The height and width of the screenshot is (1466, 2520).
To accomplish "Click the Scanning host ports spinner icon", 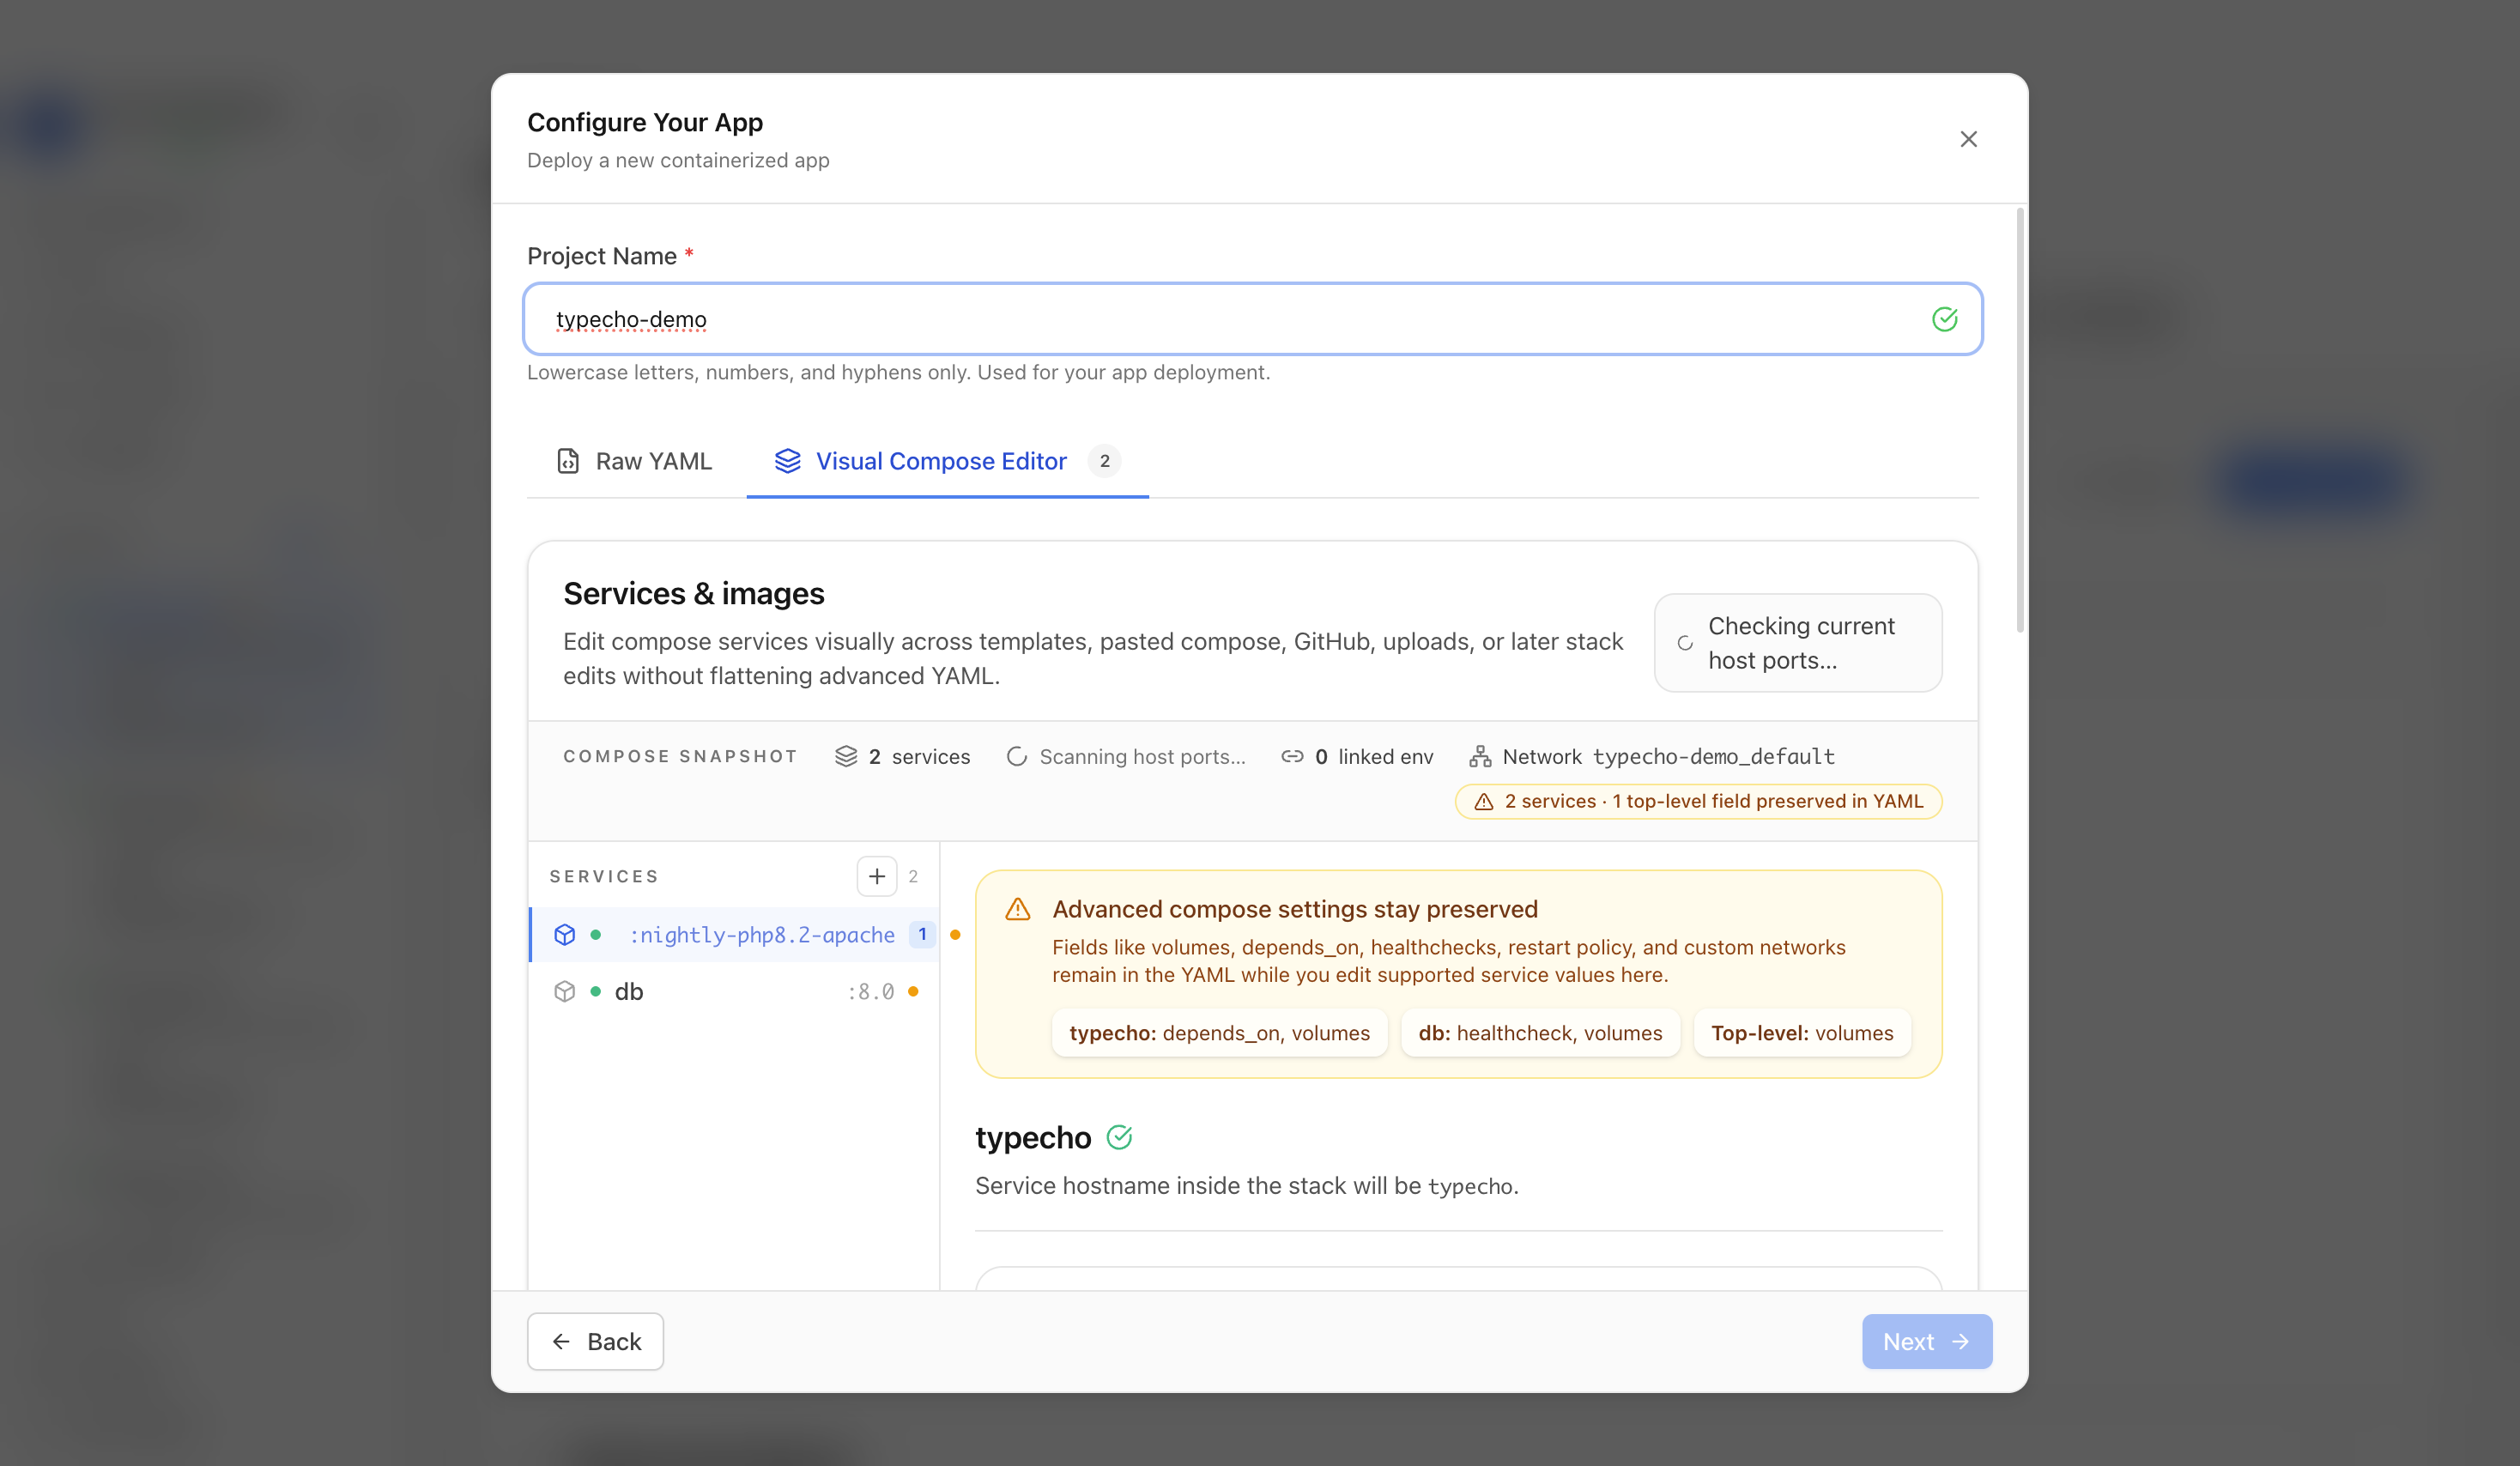I will [1016, 756].
